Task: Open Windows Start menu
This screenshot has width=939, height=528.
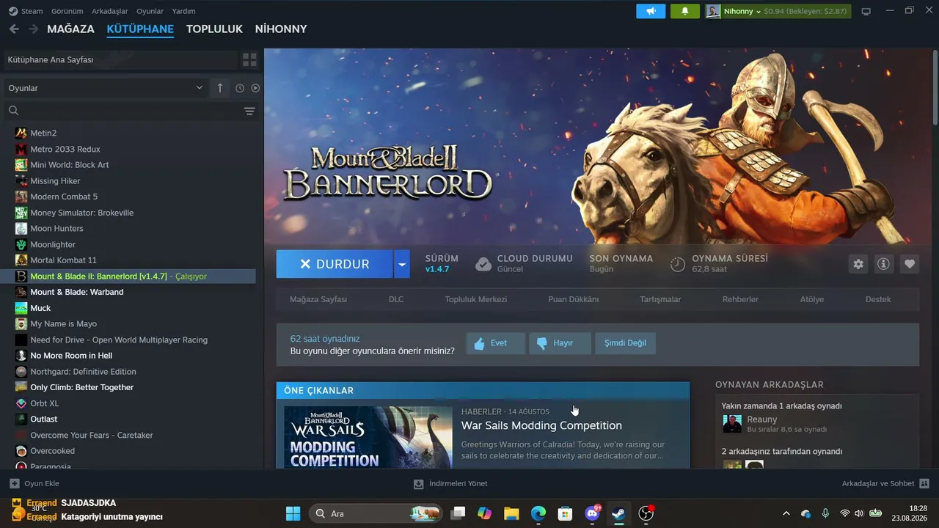Action: [293, 513]
